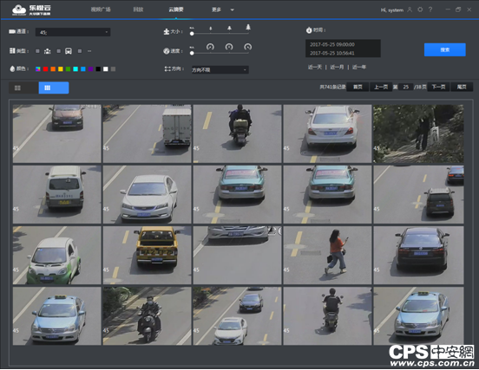Pick the black color swatch
479x370 pixels.
[98, 69]
